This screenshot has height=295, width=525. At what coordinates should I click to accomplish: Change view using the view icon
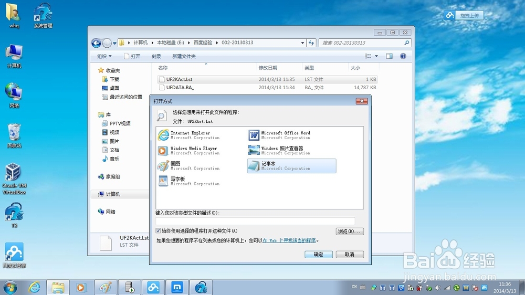(368, 56)
